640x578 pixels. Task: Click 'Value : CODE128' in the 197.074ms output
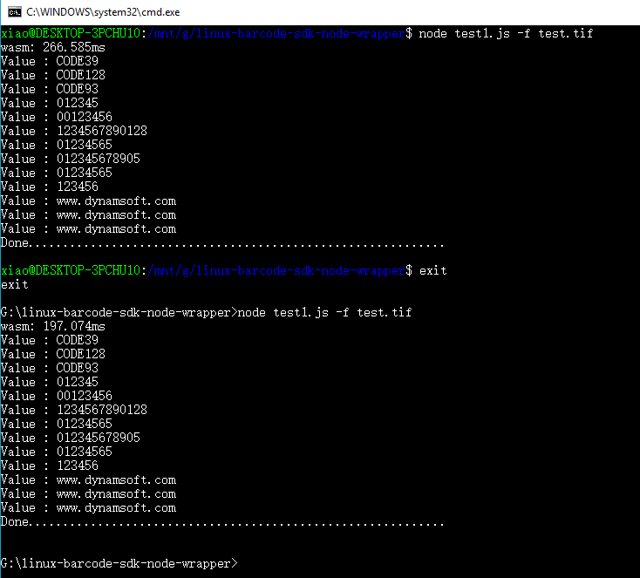point(52,354)
